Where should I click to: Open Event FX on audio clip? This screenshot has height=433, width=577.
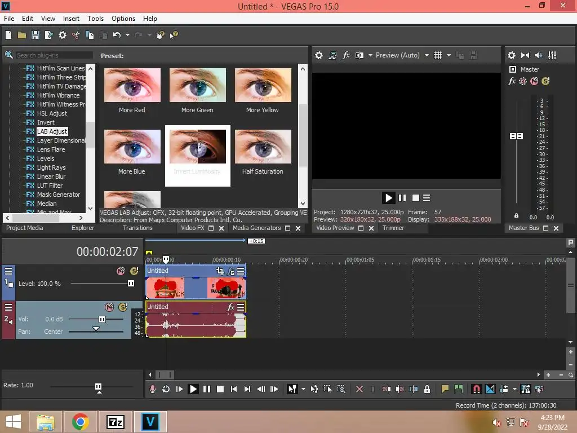click(230, 307)
